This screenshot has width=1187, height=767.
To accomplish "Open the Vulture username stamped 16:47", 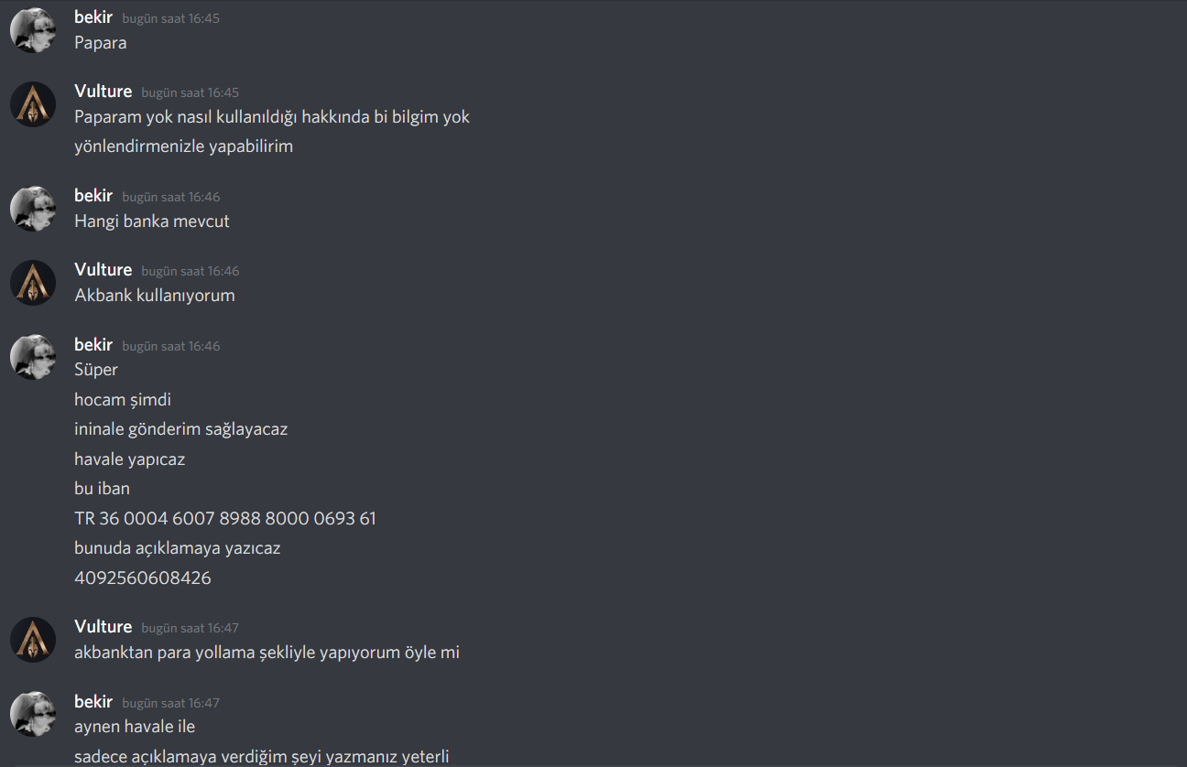I will (103, 627).
